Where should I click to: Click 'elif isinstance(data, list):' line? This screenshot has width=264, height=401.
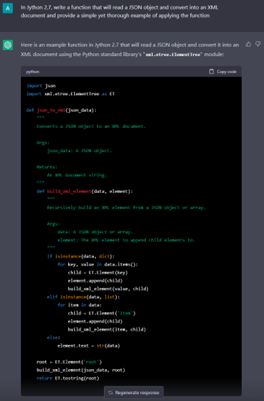[x=83, y=297]
